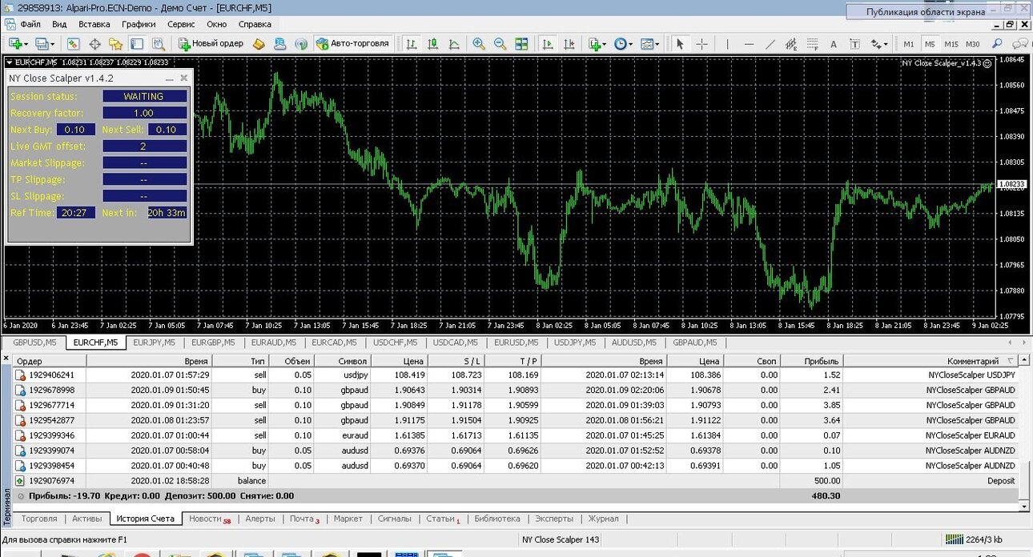Insert text label tool A
Image resolution: width=1033 pixels, height=557 pixels.
(834, 43)
